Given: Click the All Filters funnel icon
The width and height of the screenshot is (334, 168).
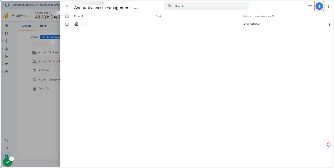Looking at the screenshot, I should coord(35,70).
